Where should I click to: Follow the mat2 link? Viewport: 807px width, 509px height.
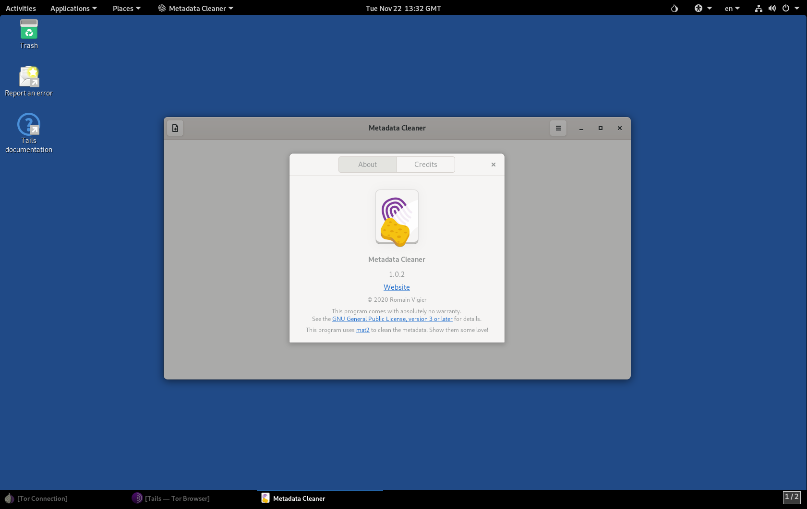tap(362, 330)
